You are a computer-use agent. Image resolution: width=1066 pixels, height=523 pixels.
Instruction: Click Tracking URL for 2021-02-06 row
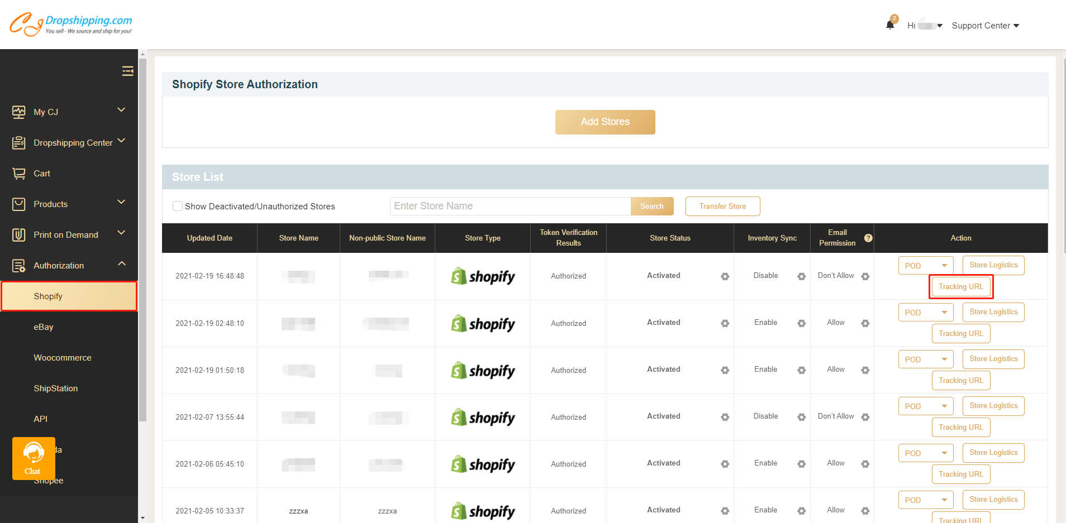[961, 474]
